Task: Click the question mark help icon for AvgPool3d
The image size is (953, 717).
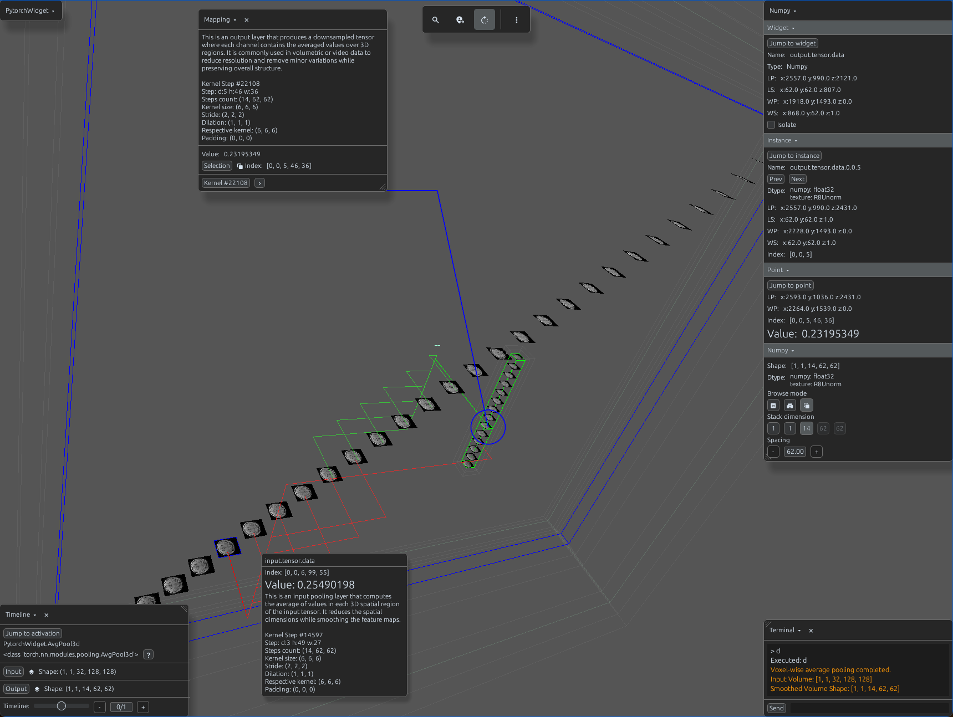Action: [x=149, y=655]
